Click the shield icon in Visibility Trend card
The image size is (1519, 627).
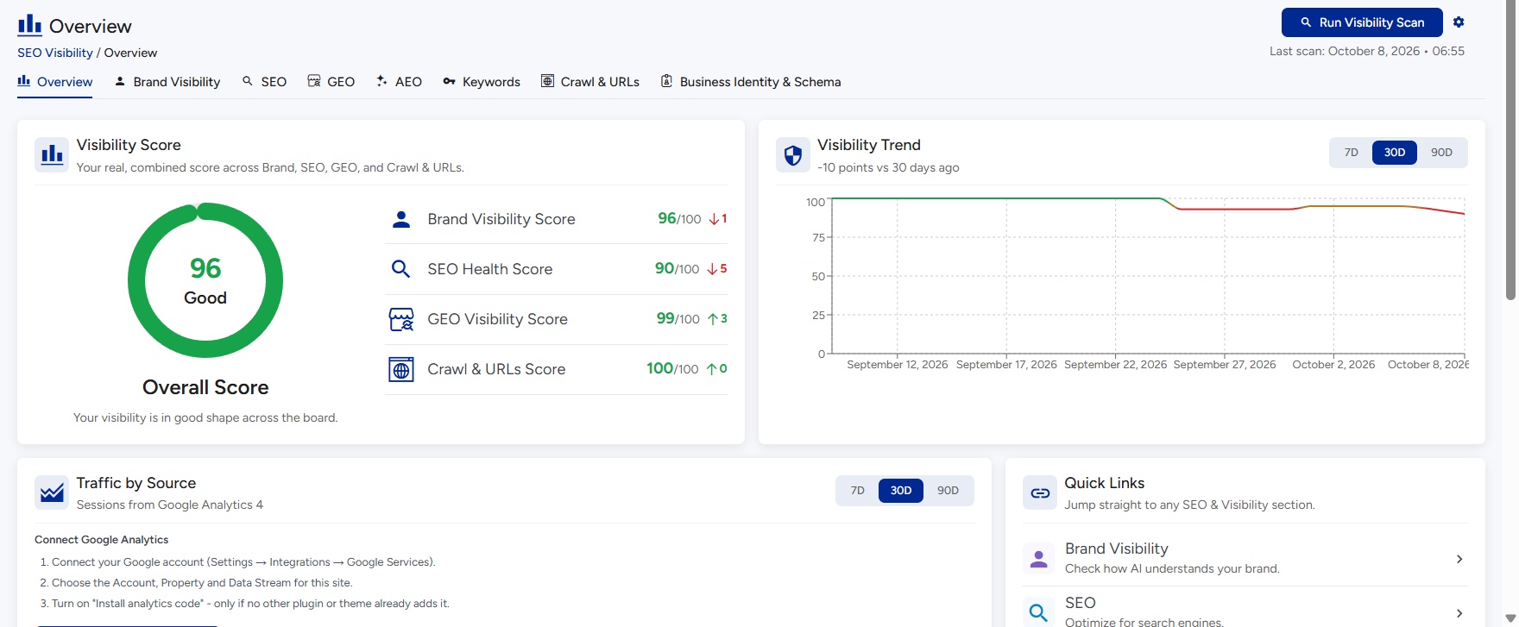click(x=793, y=155)
